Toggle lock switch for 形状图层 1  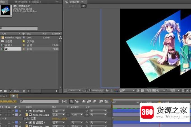click(x=9, y=122)
